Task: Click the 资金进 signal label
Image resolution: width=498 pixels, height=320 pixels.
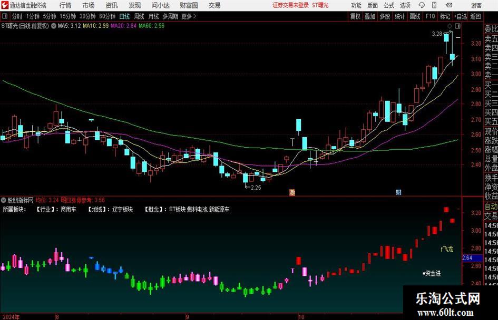Action: [433, 273]
